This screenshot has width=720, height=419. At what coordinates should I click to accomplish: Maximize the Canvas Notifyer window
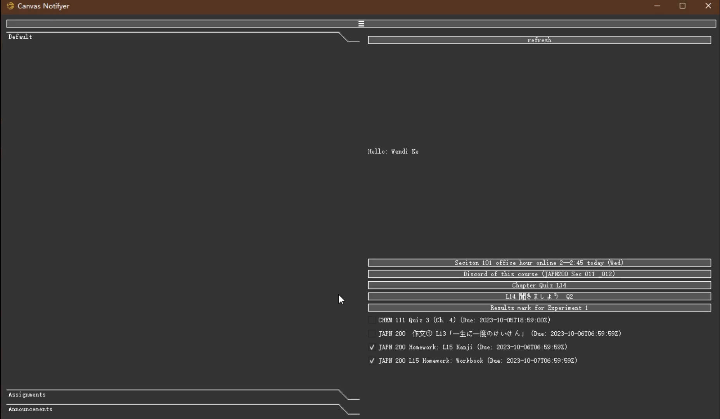point(682,6)
